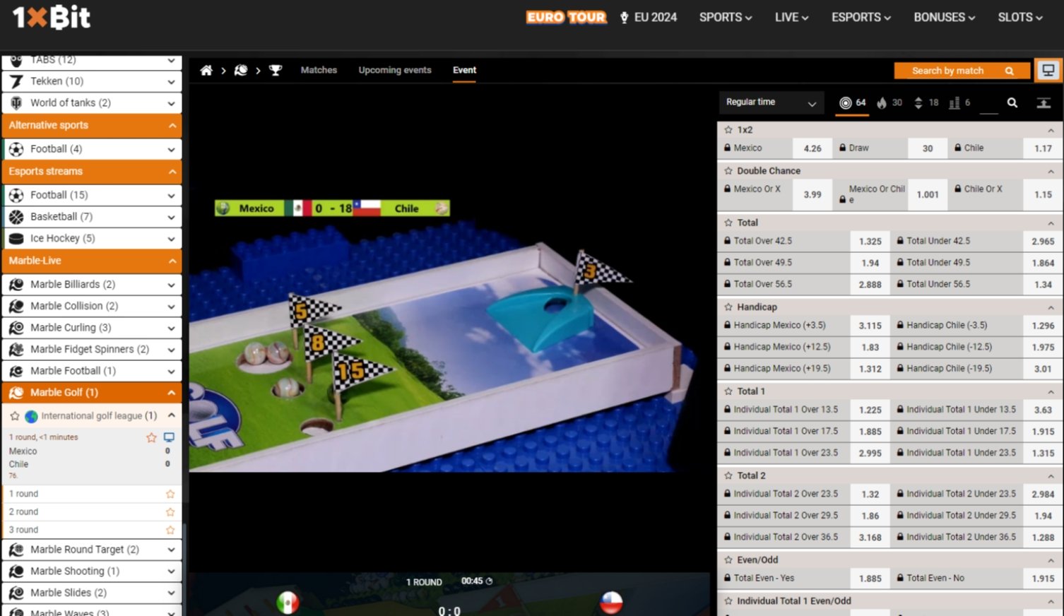Toggle favorite star for 2 round

170,511
